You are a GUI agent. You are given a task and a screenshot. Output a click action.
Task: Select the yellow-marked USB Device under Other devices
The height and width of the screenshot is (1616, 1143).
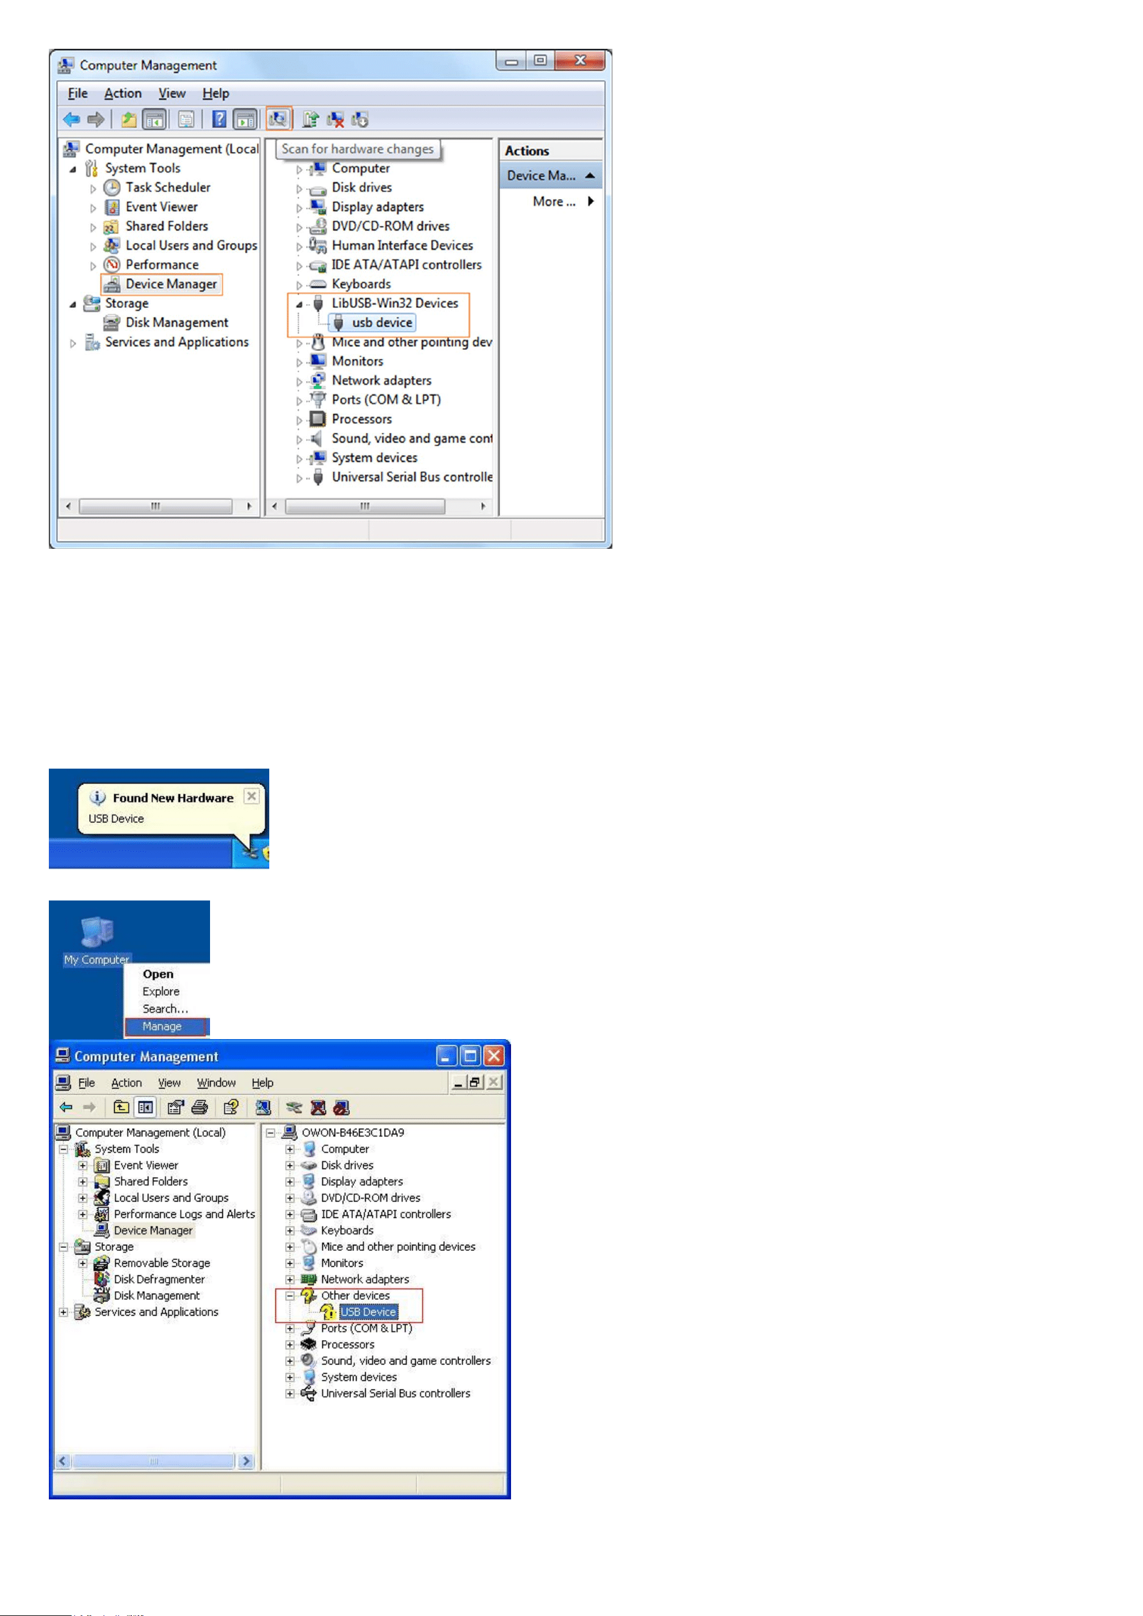[x=368, y=1311]
